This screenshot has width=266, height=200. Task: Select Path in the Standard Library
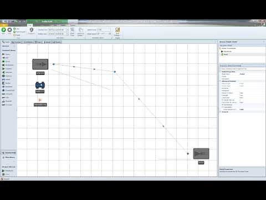point(6,97)
